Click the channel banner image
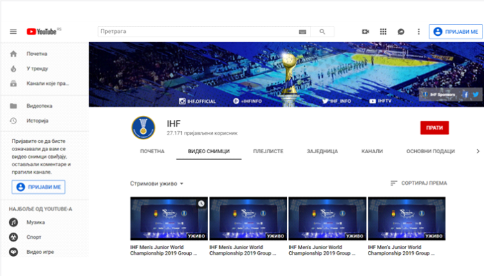The width and height of the screenshot is (484, 276). 286,75
